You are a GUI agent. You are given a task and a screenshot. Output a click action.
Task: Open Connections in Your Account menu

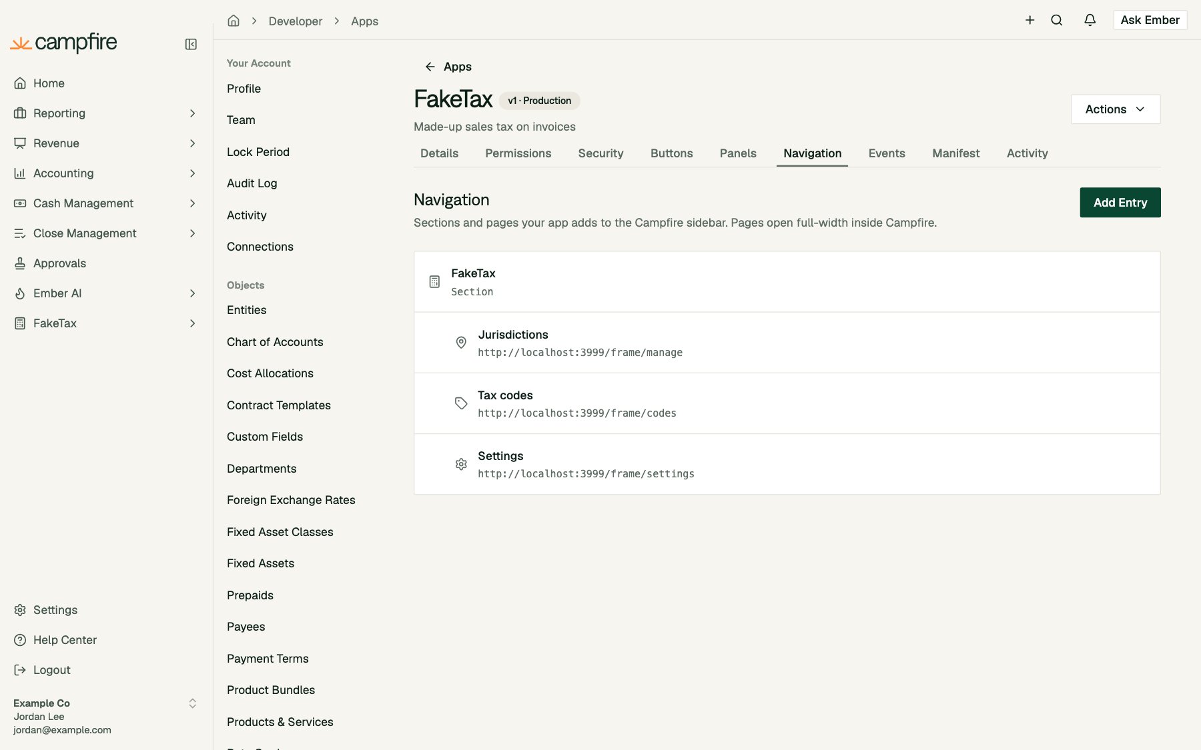click(x=260, y=247)
